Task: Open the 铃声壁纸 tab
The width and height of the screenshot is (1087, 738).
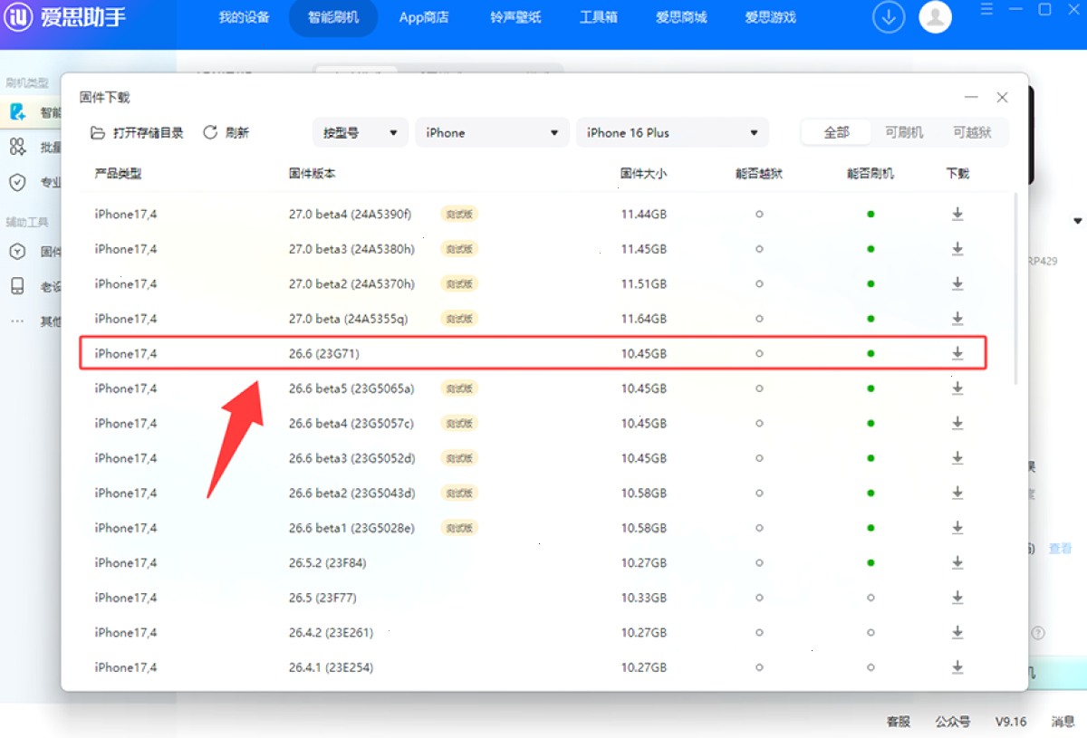Action: click(515, 17)
